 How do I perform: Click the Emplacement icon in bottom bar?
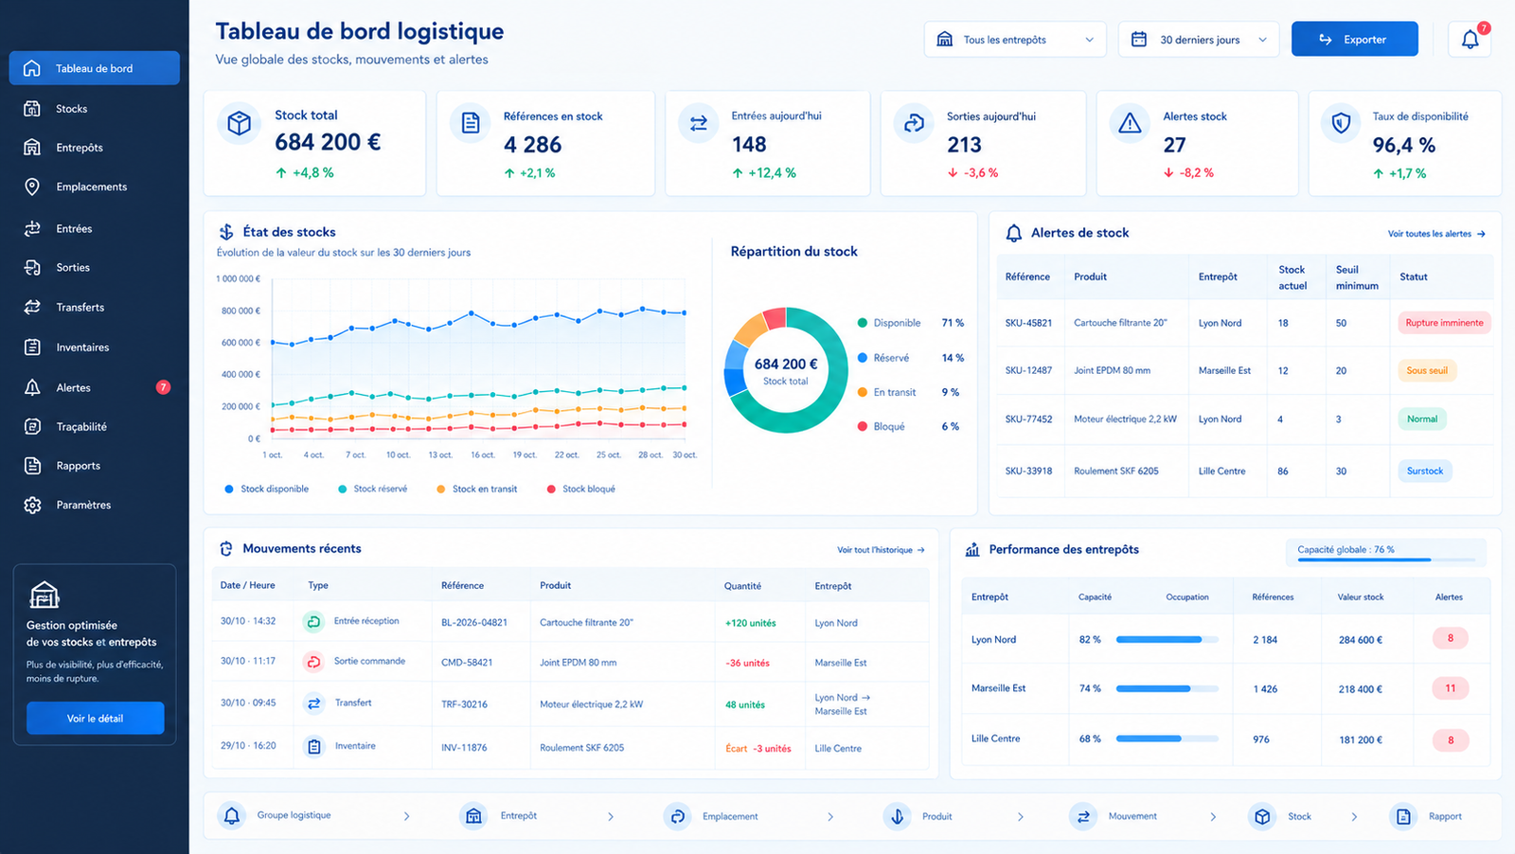(677, 815)
